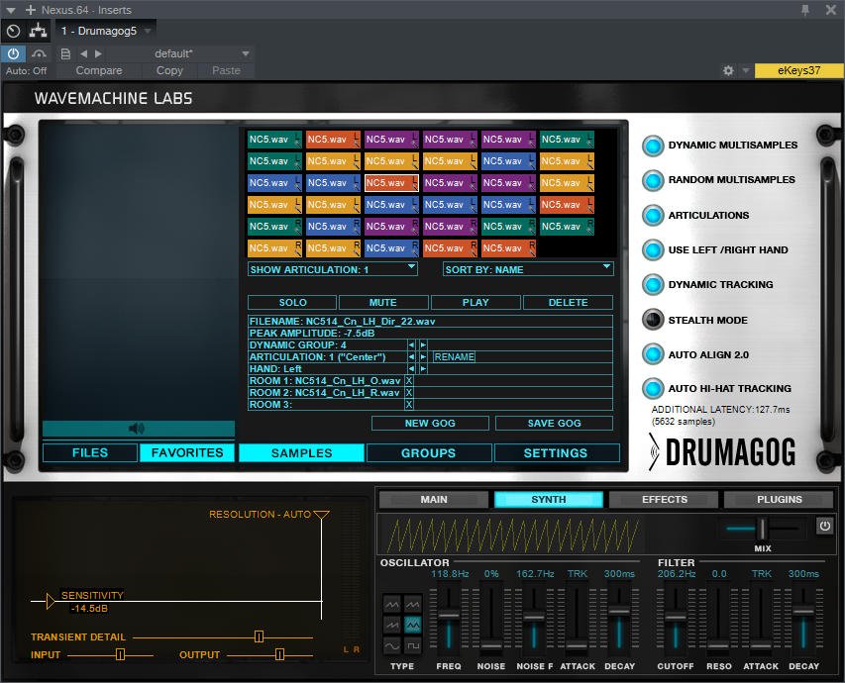Toggle Dynamic Multisamples off

click(653, 146)
